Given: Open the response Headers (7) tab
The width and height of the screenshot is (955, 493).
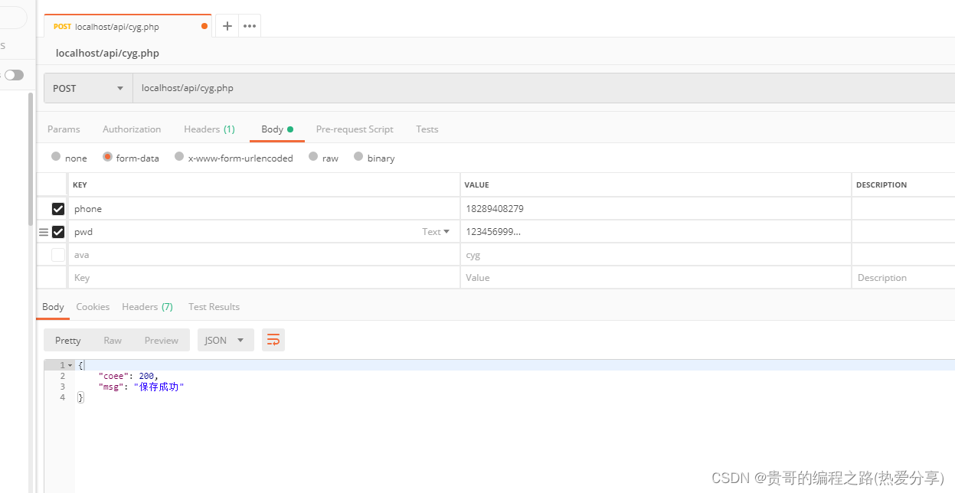Looking at the screenshot, I should point(147,307).
